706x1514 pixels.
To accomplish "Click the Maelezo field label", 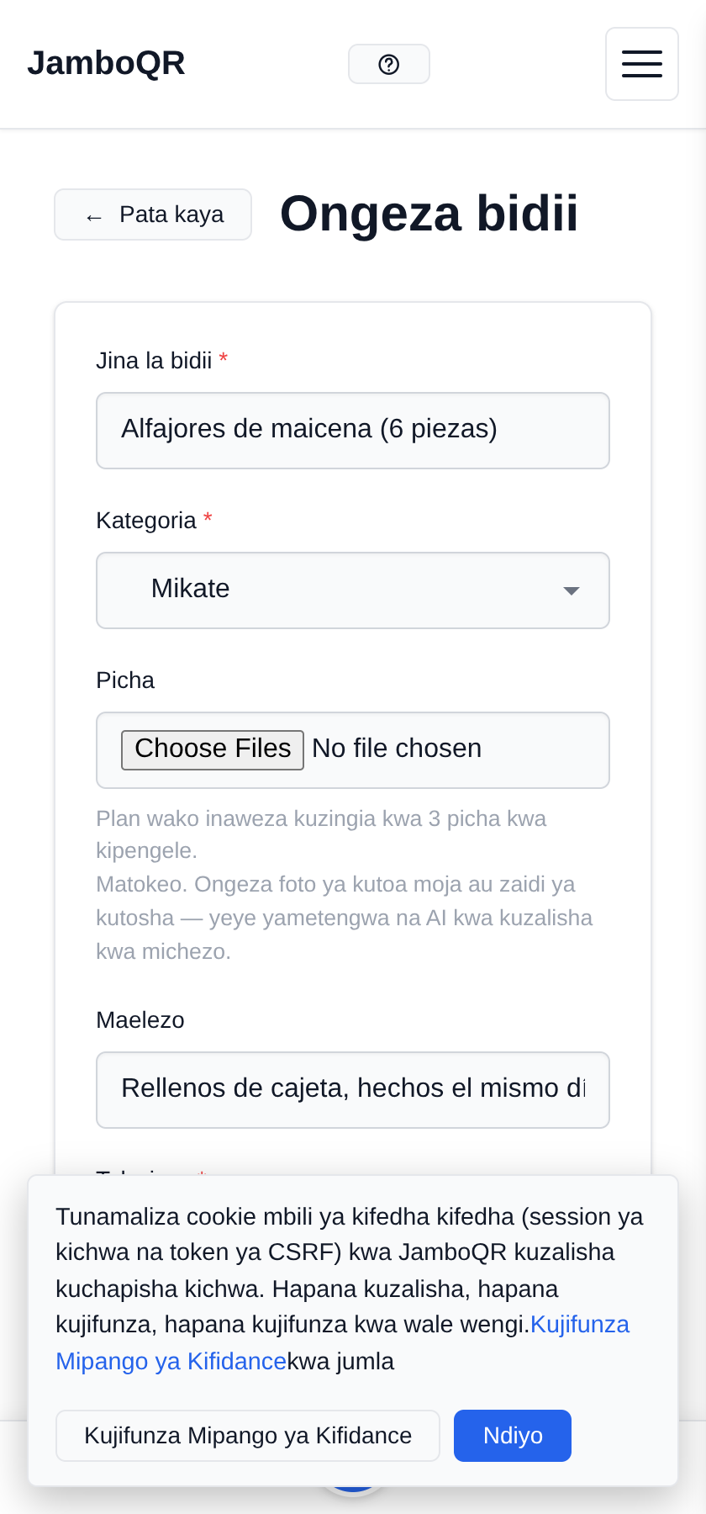I will pyautogui.click(x=140, y=1020).
